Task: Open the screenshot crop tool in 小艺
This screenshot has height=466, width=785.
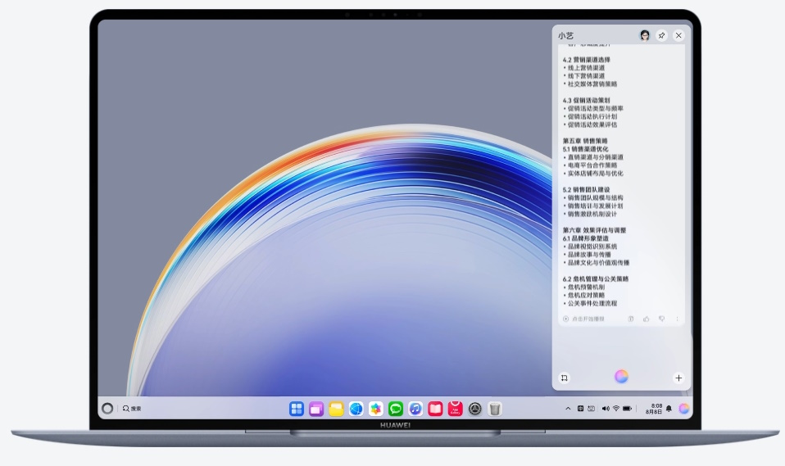Action: (x=565, y=378)
